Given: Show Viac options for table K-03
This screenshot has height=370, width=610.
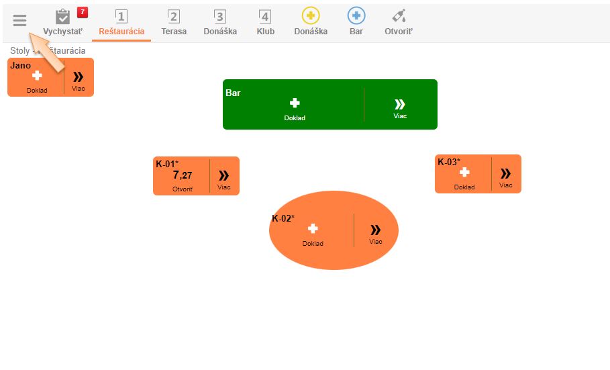Looking at the screenshot, I should 506,177.
